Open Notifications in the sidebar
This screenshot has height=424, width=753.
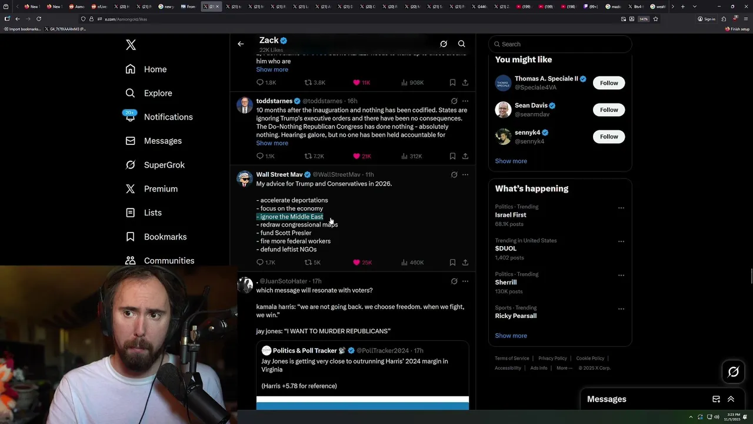tap(159, 117)
